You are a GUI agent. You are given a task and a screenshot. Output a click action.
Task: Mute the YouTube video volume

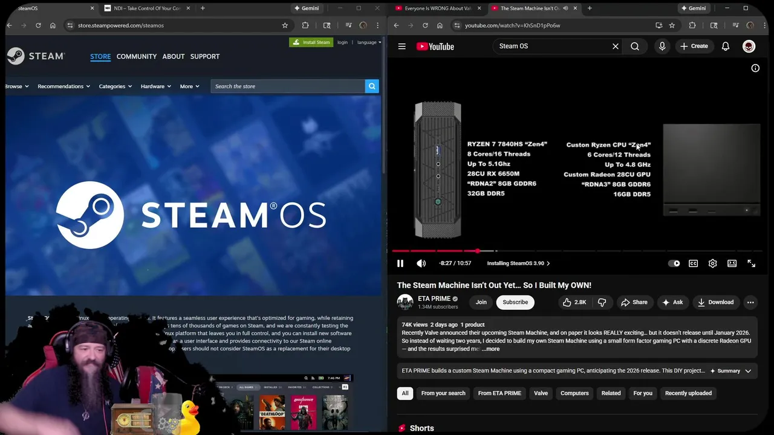tap(421, 263)
